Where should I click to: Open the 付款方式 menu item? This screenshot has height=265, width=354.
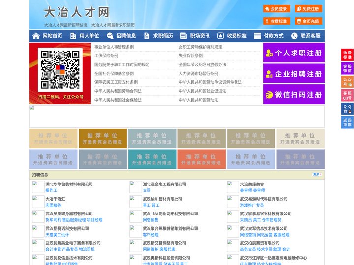point(274,36)
